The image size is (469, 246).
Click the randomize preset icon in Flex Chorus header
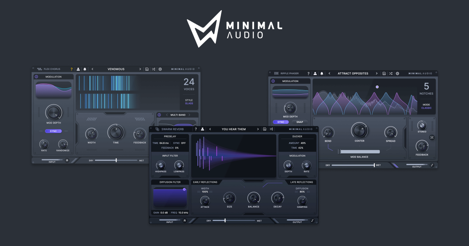click(154, 69)
